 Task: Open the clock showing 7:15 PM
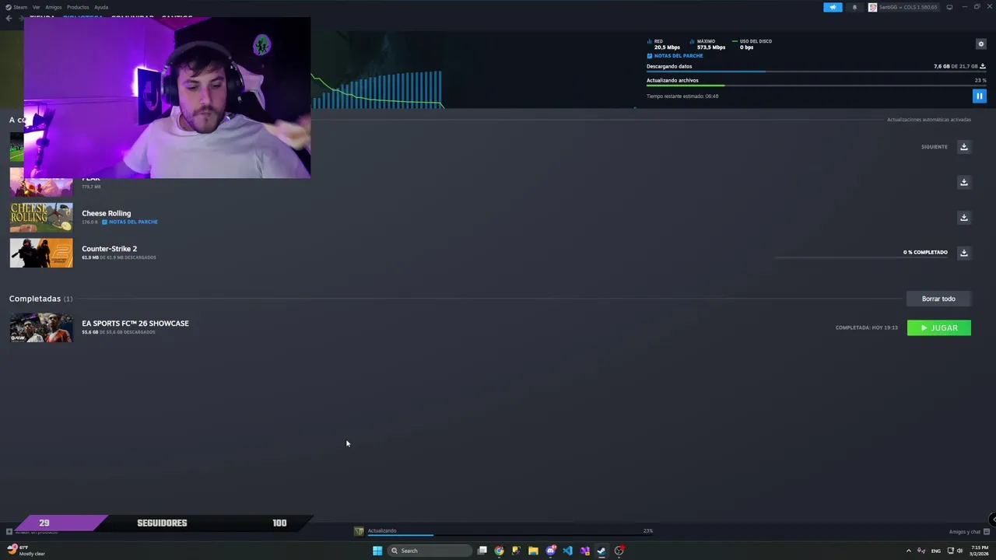pyautogui.click(x=980, y=551)
